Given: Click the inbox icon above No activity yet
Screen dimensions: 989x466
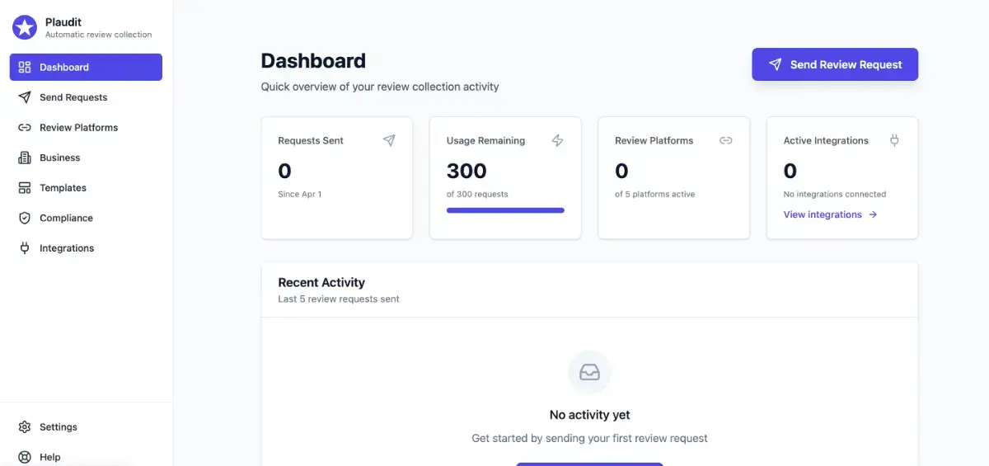Looking at the screenshot, I should [x=589, y=372].
